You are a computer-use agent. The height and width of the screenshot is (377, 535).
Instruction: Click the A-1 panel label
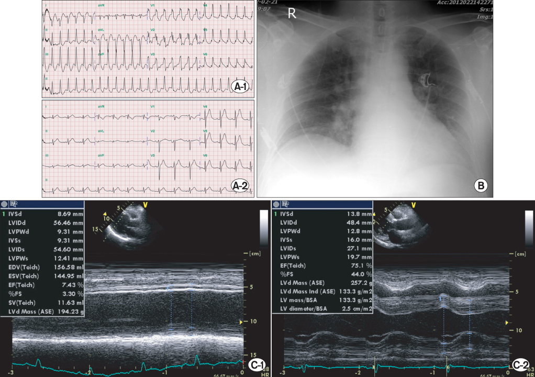coord(242,87)
